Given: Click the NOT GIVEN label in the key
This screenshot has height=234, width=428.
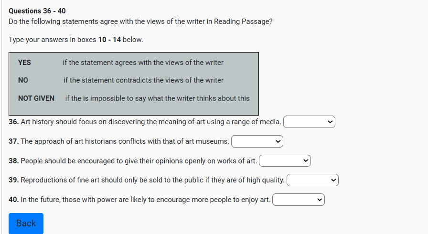Looking at the screenshot, I should [x=36, y=98].
